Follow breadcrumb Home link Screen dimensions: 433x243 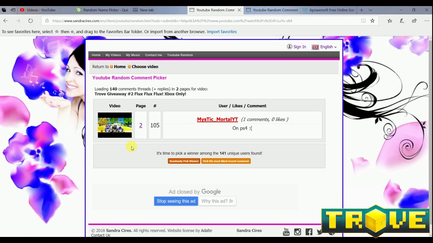click(120, 66)
